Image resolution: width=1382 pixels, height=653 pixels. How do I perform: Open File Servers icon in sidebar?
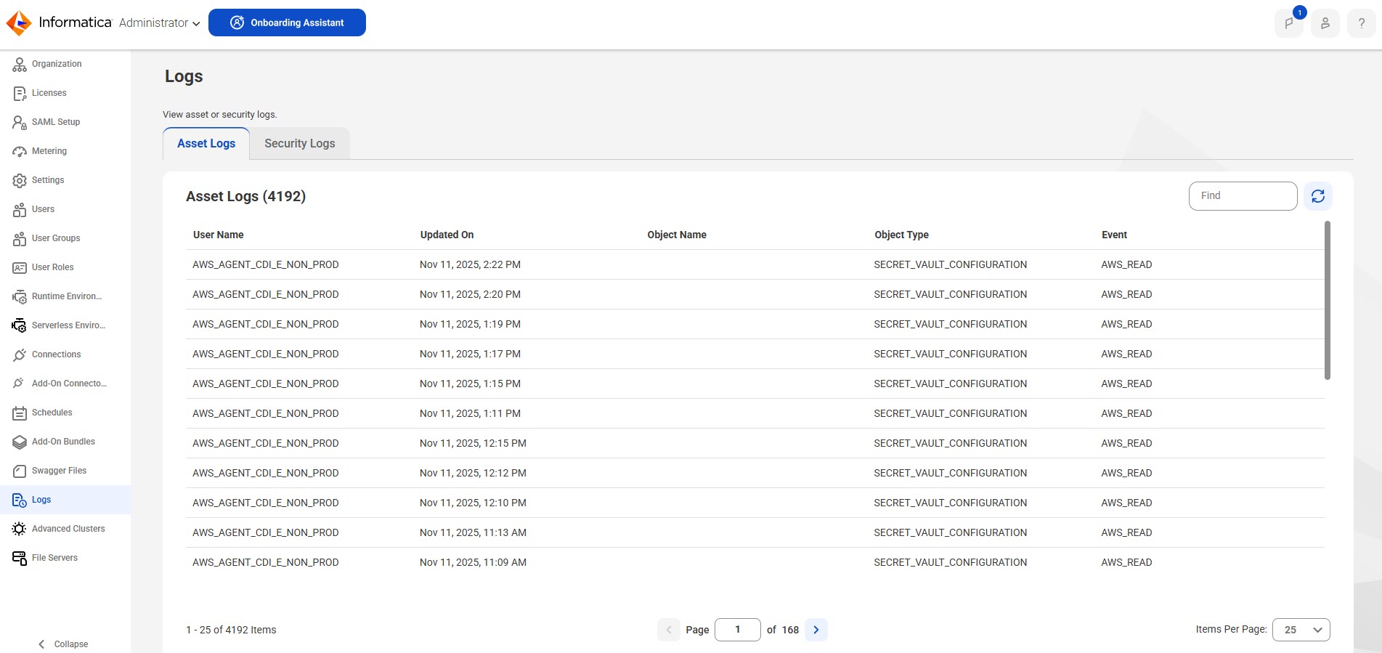20,558
